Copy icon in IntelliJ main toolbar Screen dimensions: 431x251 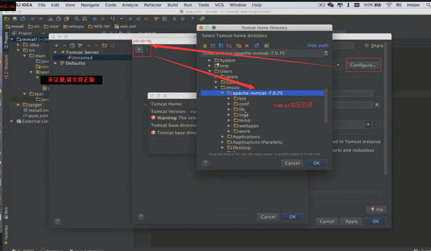point(58,19)
